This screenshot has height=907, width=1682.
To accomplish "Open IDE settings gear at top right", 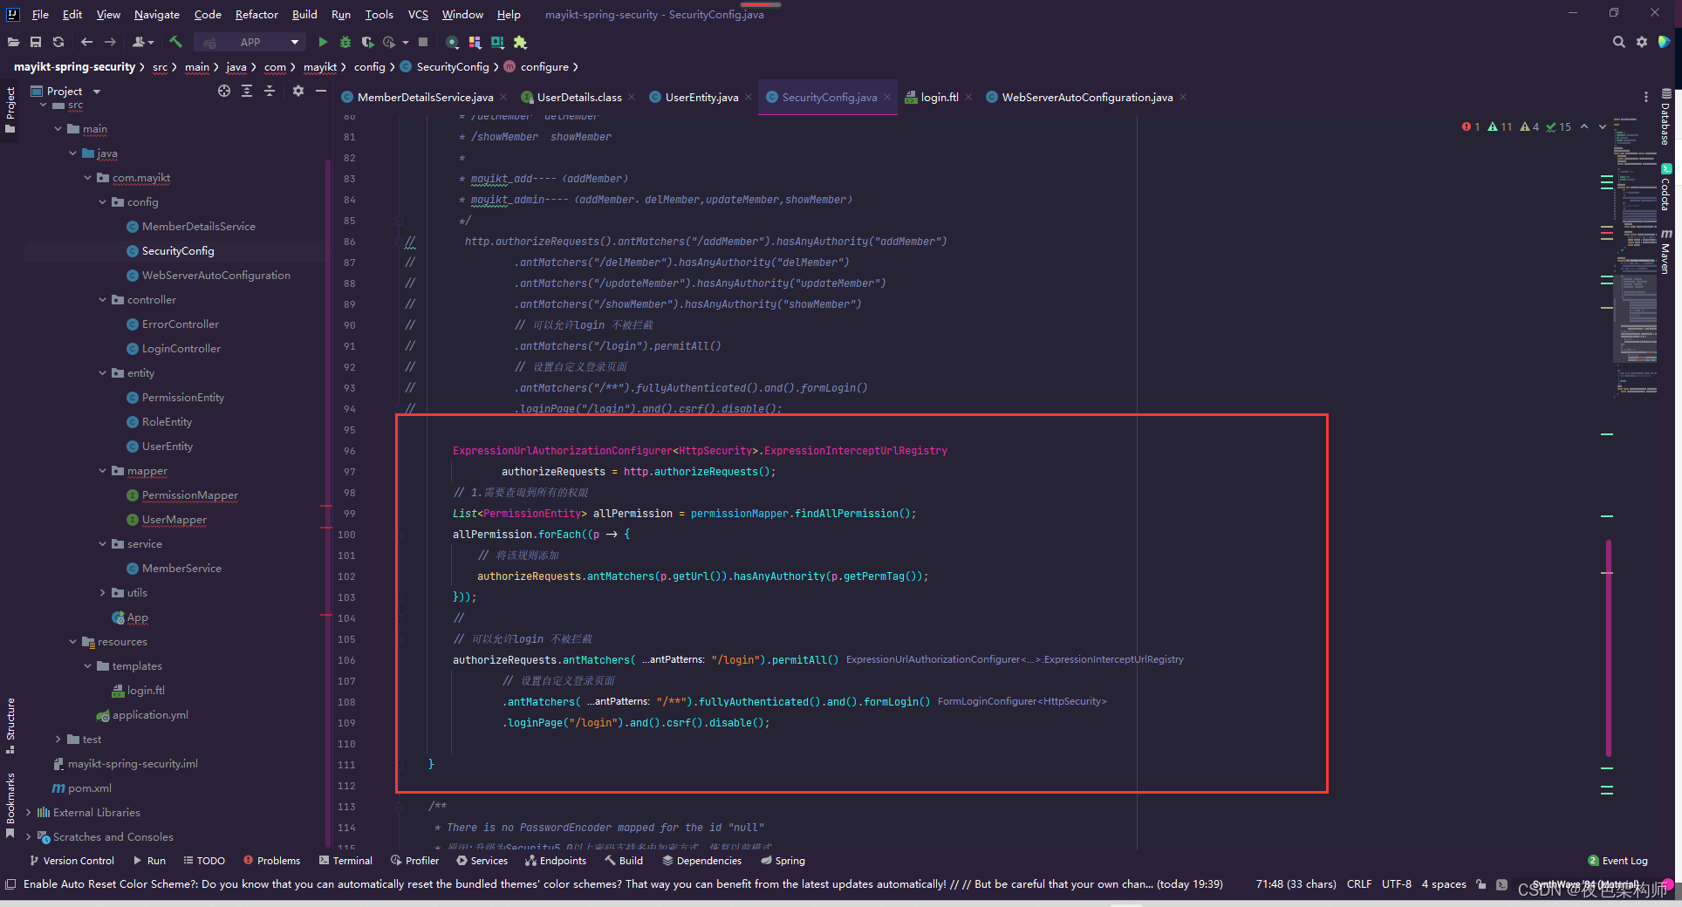I will pyautogui.click(x=1642, y=42).
